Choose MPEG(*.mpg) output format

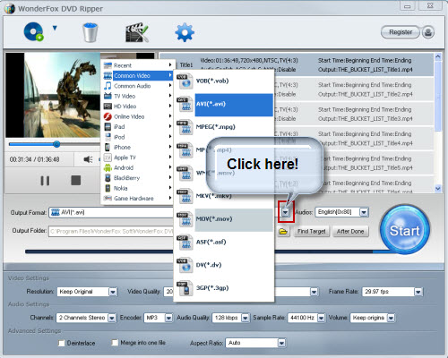click(224, 127)
